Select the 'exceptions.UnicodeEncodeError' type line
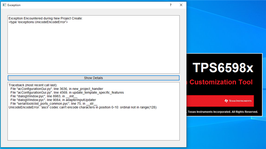 pyautogui.click(x=38, y=22)
